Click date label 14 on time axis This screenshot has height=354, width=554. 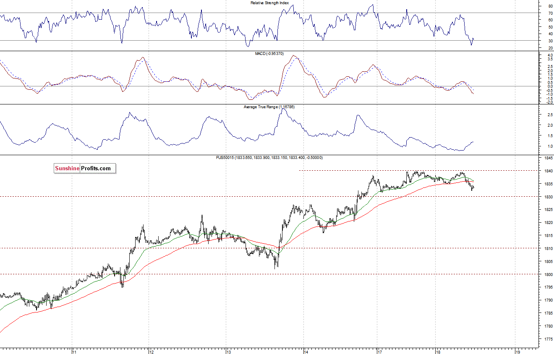306,351
